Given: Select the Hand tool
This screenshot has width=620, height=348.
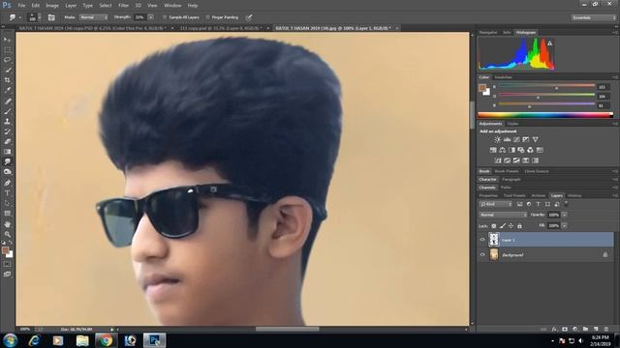Looking at the screenshot, I should (7, 224).
